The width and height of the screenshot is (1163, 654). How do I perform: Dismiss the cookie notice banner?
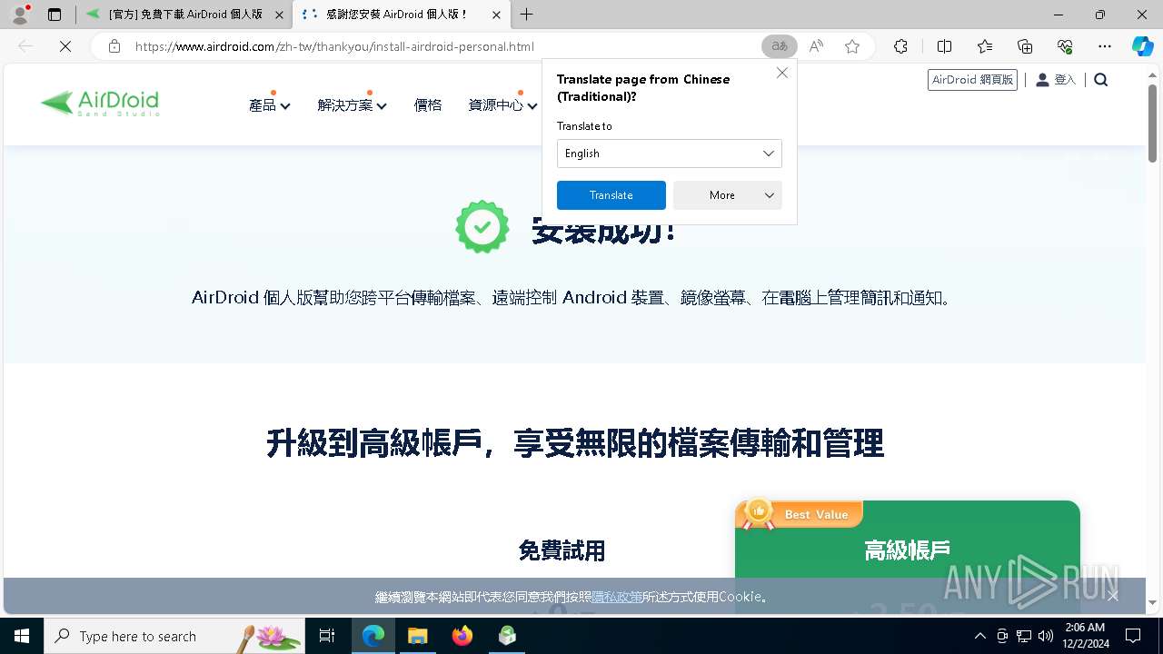(x=1113, y=596)
